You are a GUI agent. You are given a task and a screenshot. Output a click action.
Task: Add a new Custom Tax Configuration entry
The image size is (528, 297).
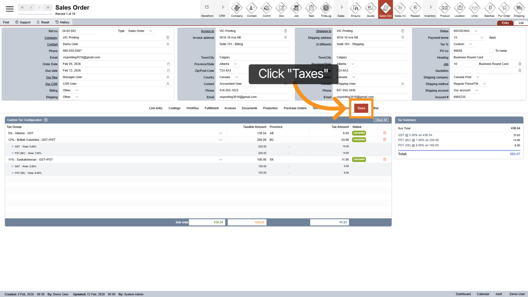click(x=46, y=120)
